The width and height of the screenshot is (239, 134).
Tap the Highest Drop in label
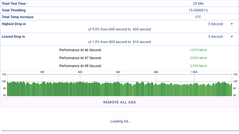14,24
